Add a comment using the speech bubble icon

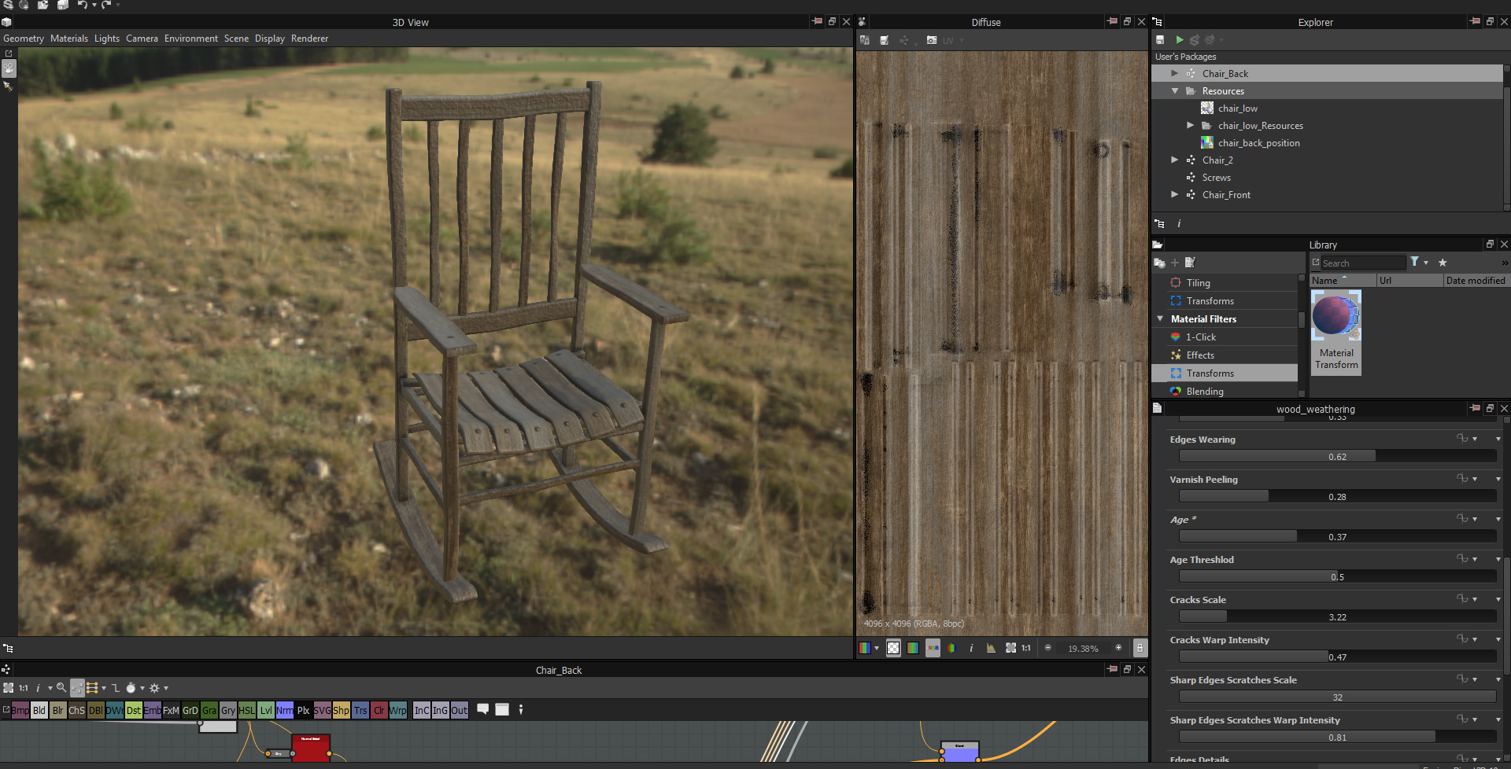(x=482, y=709)
